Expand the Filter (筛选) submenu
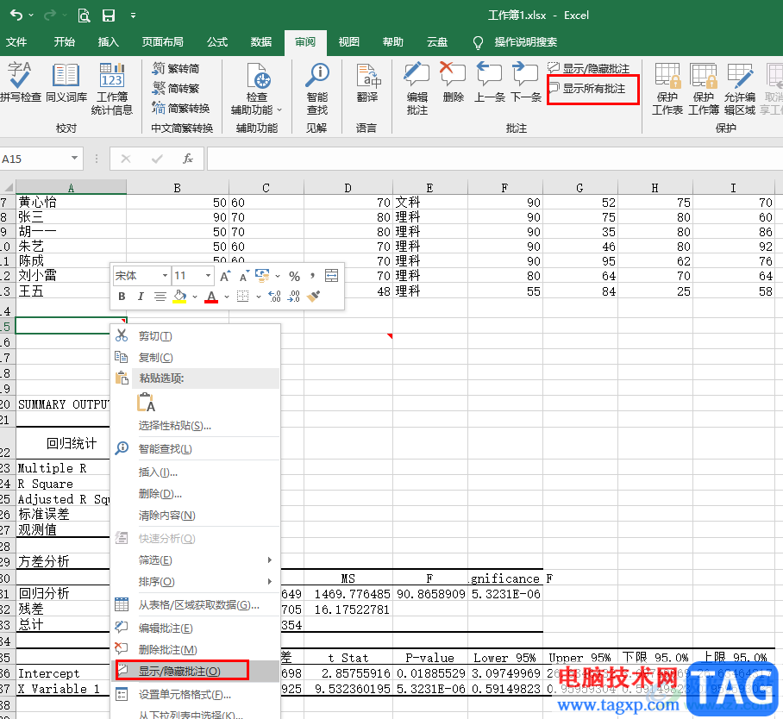 click(x=270, y=560)
